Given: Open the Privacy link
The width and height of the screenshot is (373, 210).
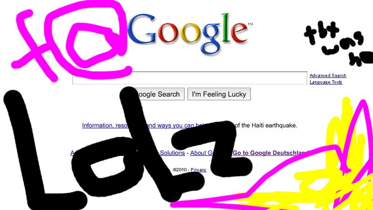Looking at the screenshot, I should pos(199,170).
